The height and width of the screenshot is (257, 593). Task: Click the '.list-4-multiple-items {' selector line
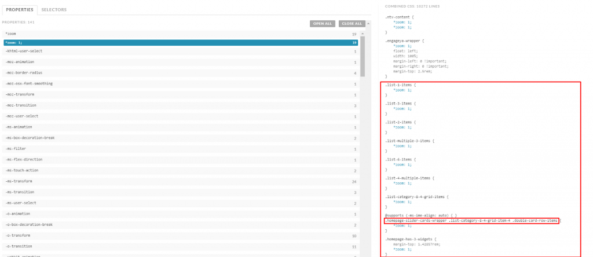(x=410, y=178)
